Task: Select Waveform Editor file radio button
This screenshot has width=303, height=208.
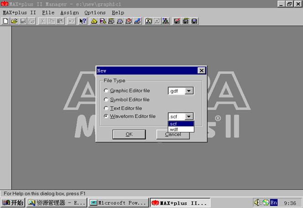Action: [x=106, y=116]
